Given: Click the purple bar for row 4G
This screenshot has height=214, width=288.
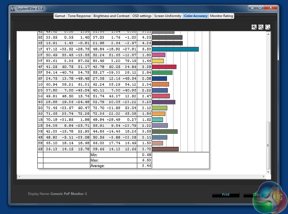Looking at the screenshot, I should pos(164,102).
